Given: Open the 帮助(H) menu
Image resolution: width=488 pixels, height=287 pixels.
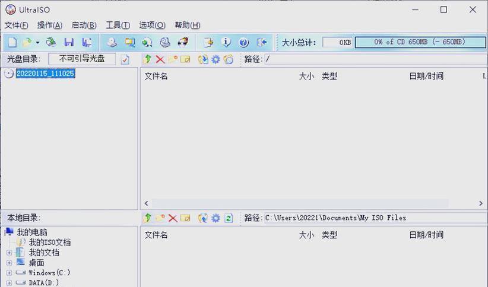Looking at the screenshot, I should [188, 25].
